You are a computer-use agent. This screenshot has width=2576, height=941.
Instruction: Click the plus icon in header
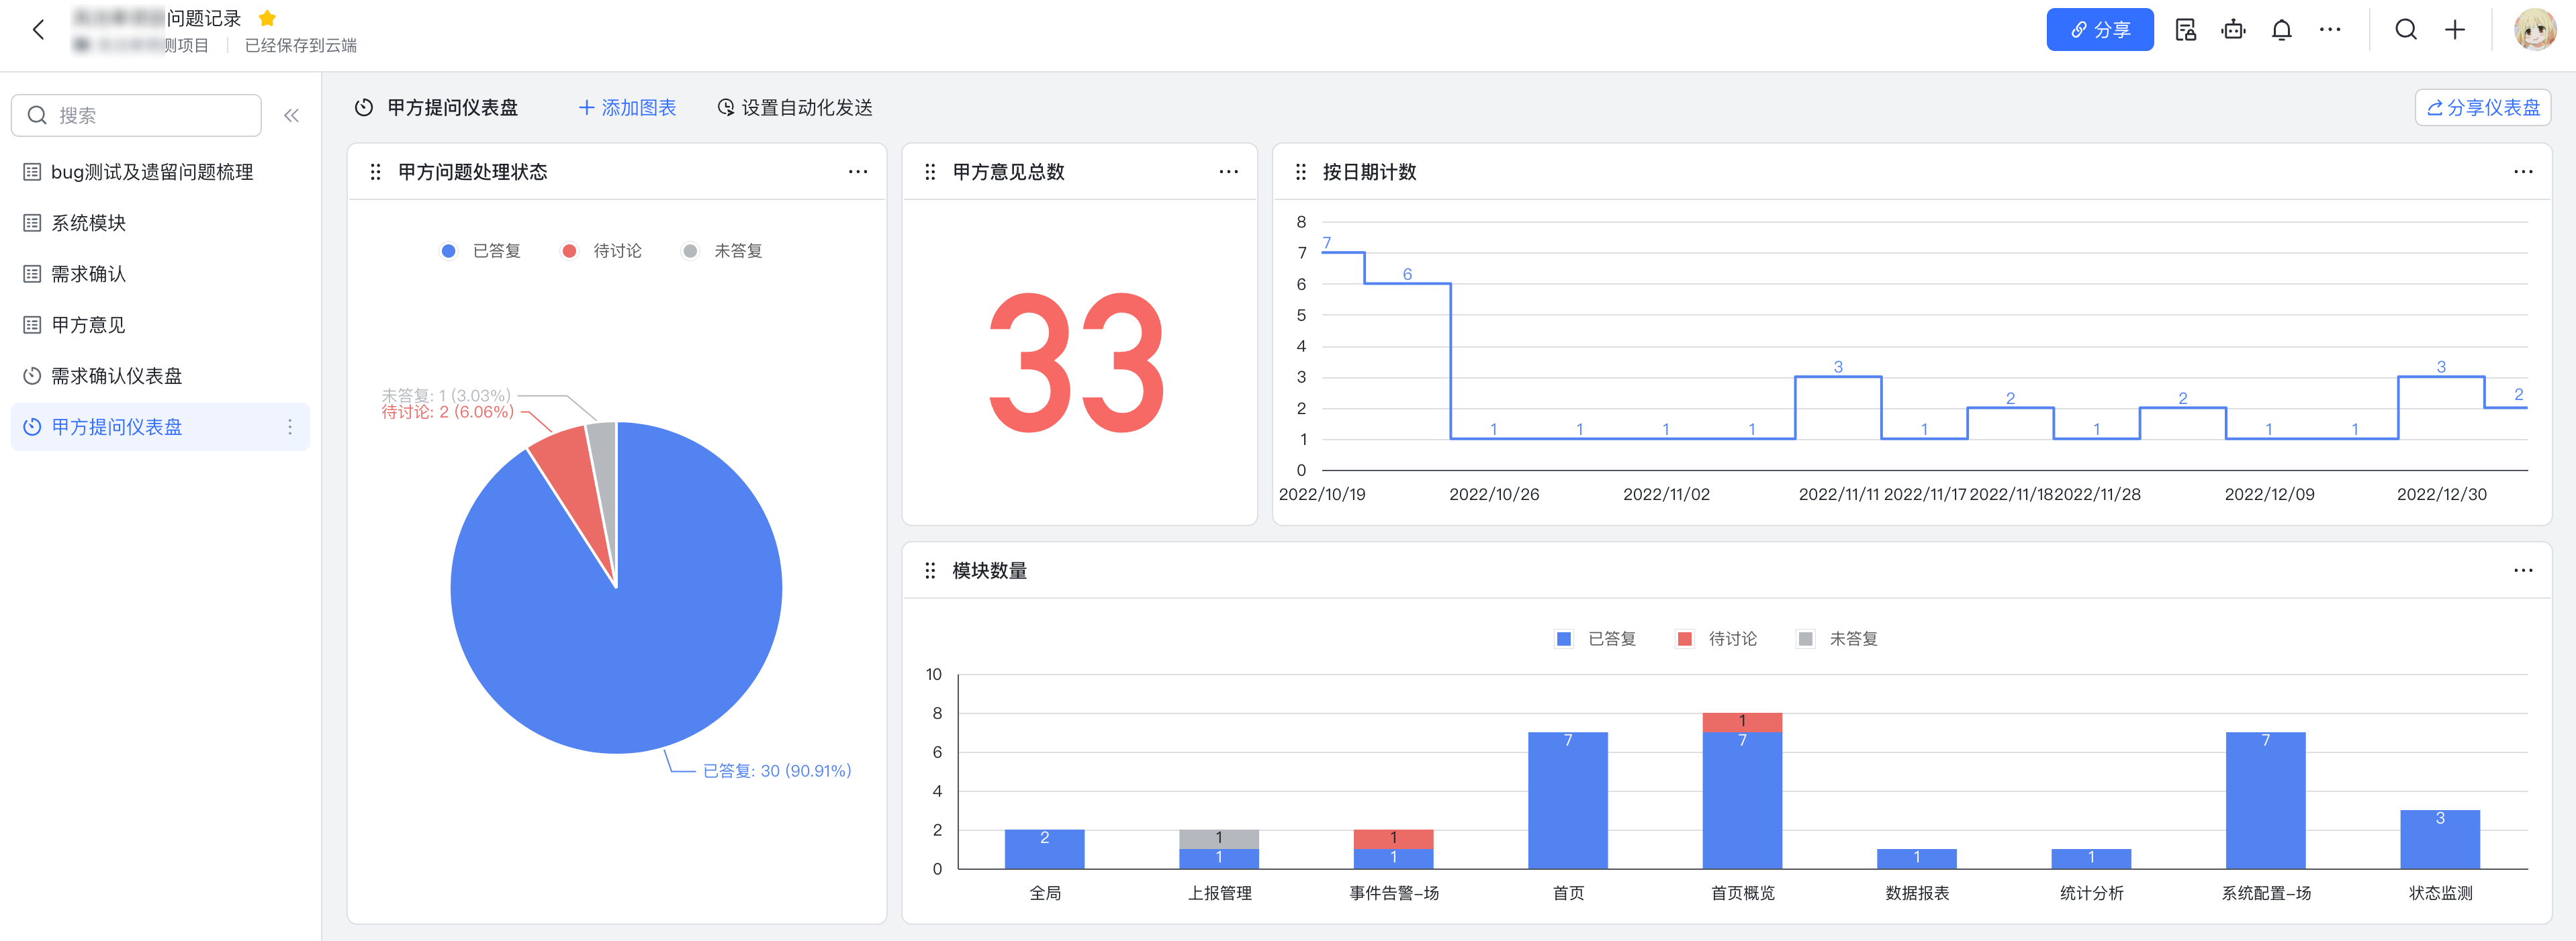2455,30
